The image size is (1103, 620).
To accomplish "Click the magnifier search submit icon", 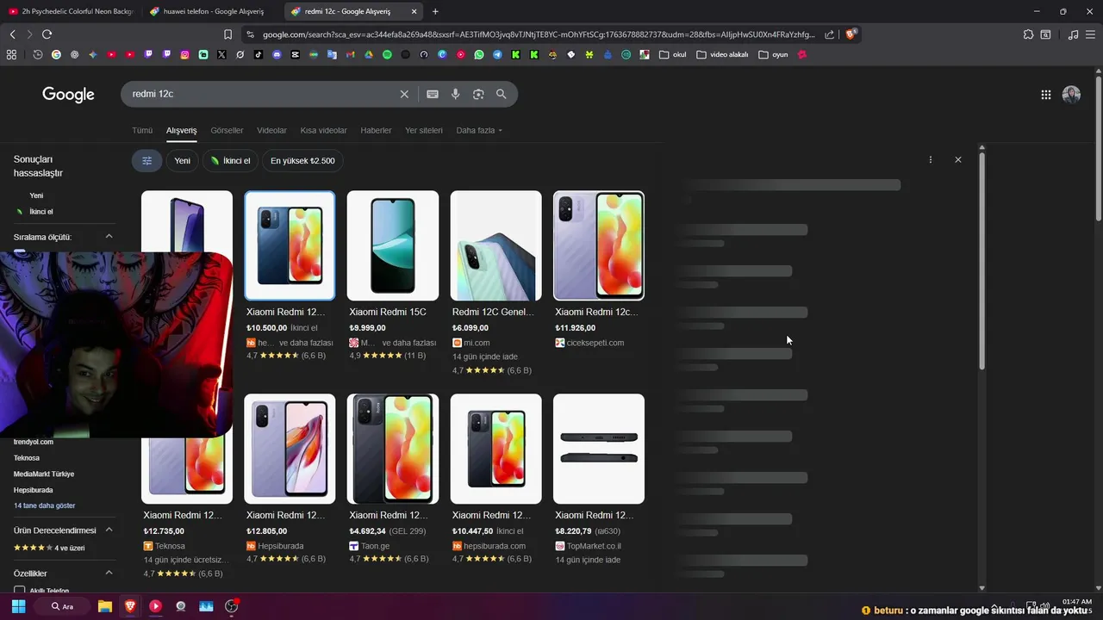I will pos(501,94).
